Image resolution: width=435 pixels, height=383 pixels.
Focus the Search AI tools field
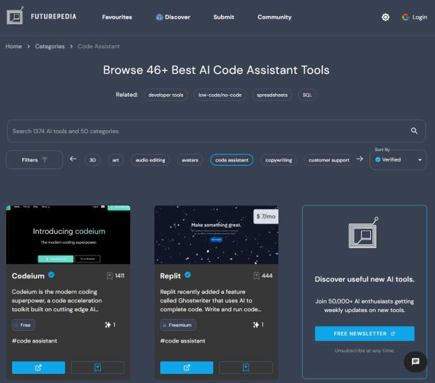tap(216, 131)
